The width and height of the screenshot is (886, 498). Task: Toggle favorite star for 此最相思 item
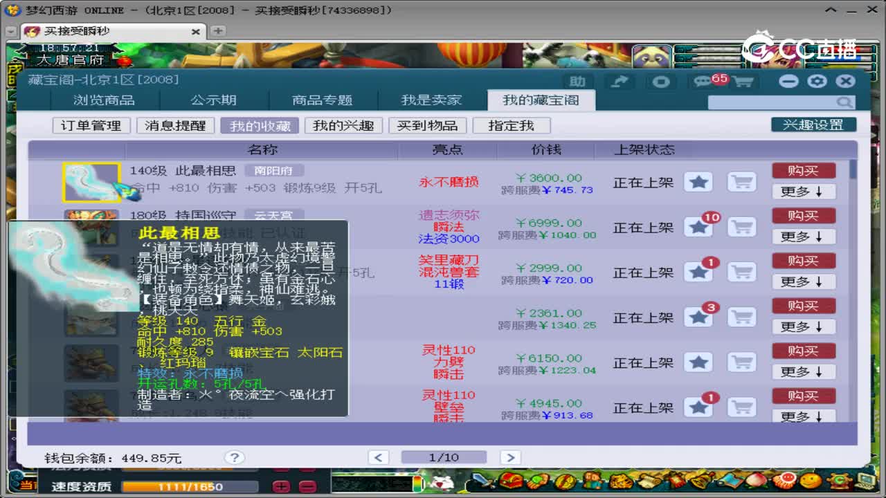[698, 182]
